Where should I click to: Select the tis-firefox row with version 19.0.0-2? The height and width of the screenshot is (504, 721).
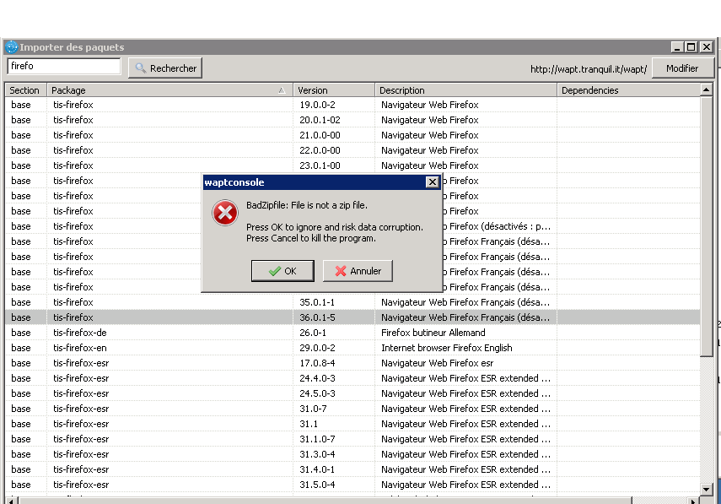[352, 105]
